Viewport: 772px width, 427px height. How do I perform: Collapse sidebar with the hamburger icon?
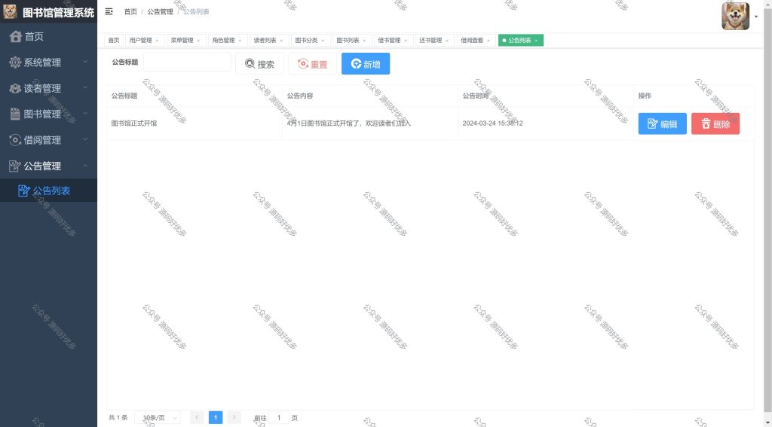pyautogui.click(x=109, y=11)
